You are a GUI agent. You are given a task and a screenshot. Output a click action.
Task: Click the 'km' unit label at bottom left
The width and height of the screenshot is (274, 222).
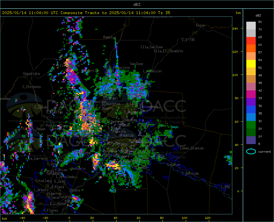click(4, 219)
